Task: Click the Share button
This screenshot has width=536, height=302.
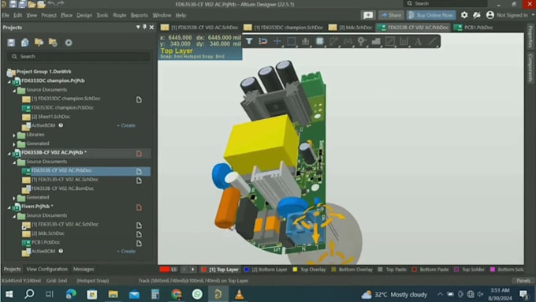Action: [x=391, y=15]
